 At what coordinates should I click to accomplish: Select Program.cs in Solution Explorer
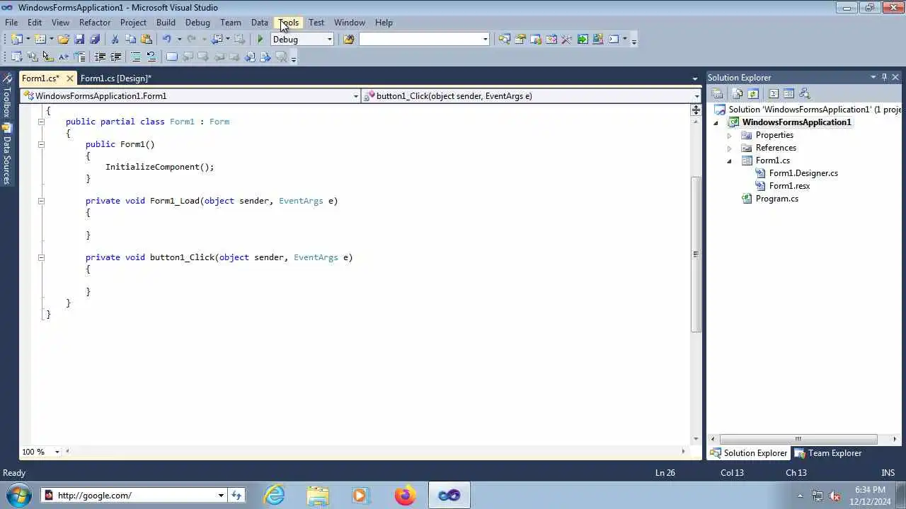click(x=776, y=199)
